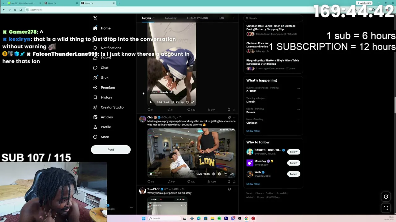Open more options for Chrisean trend
396x222 pixels.
pos(299,120)
